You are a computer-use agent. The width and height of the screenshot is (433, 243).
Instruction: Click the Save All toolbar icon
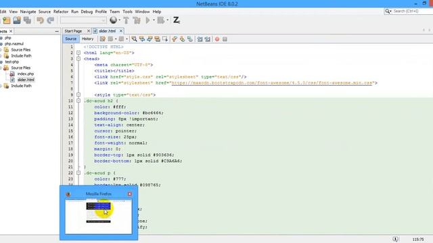[27, 20]
